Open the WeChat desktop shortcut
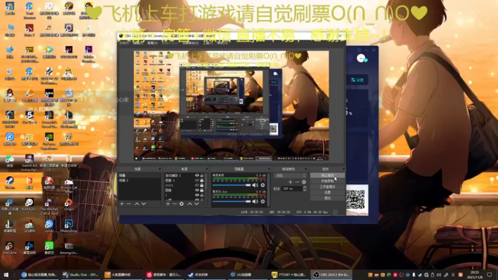Viewport: 498px width, 280px height. pos(9,161)
